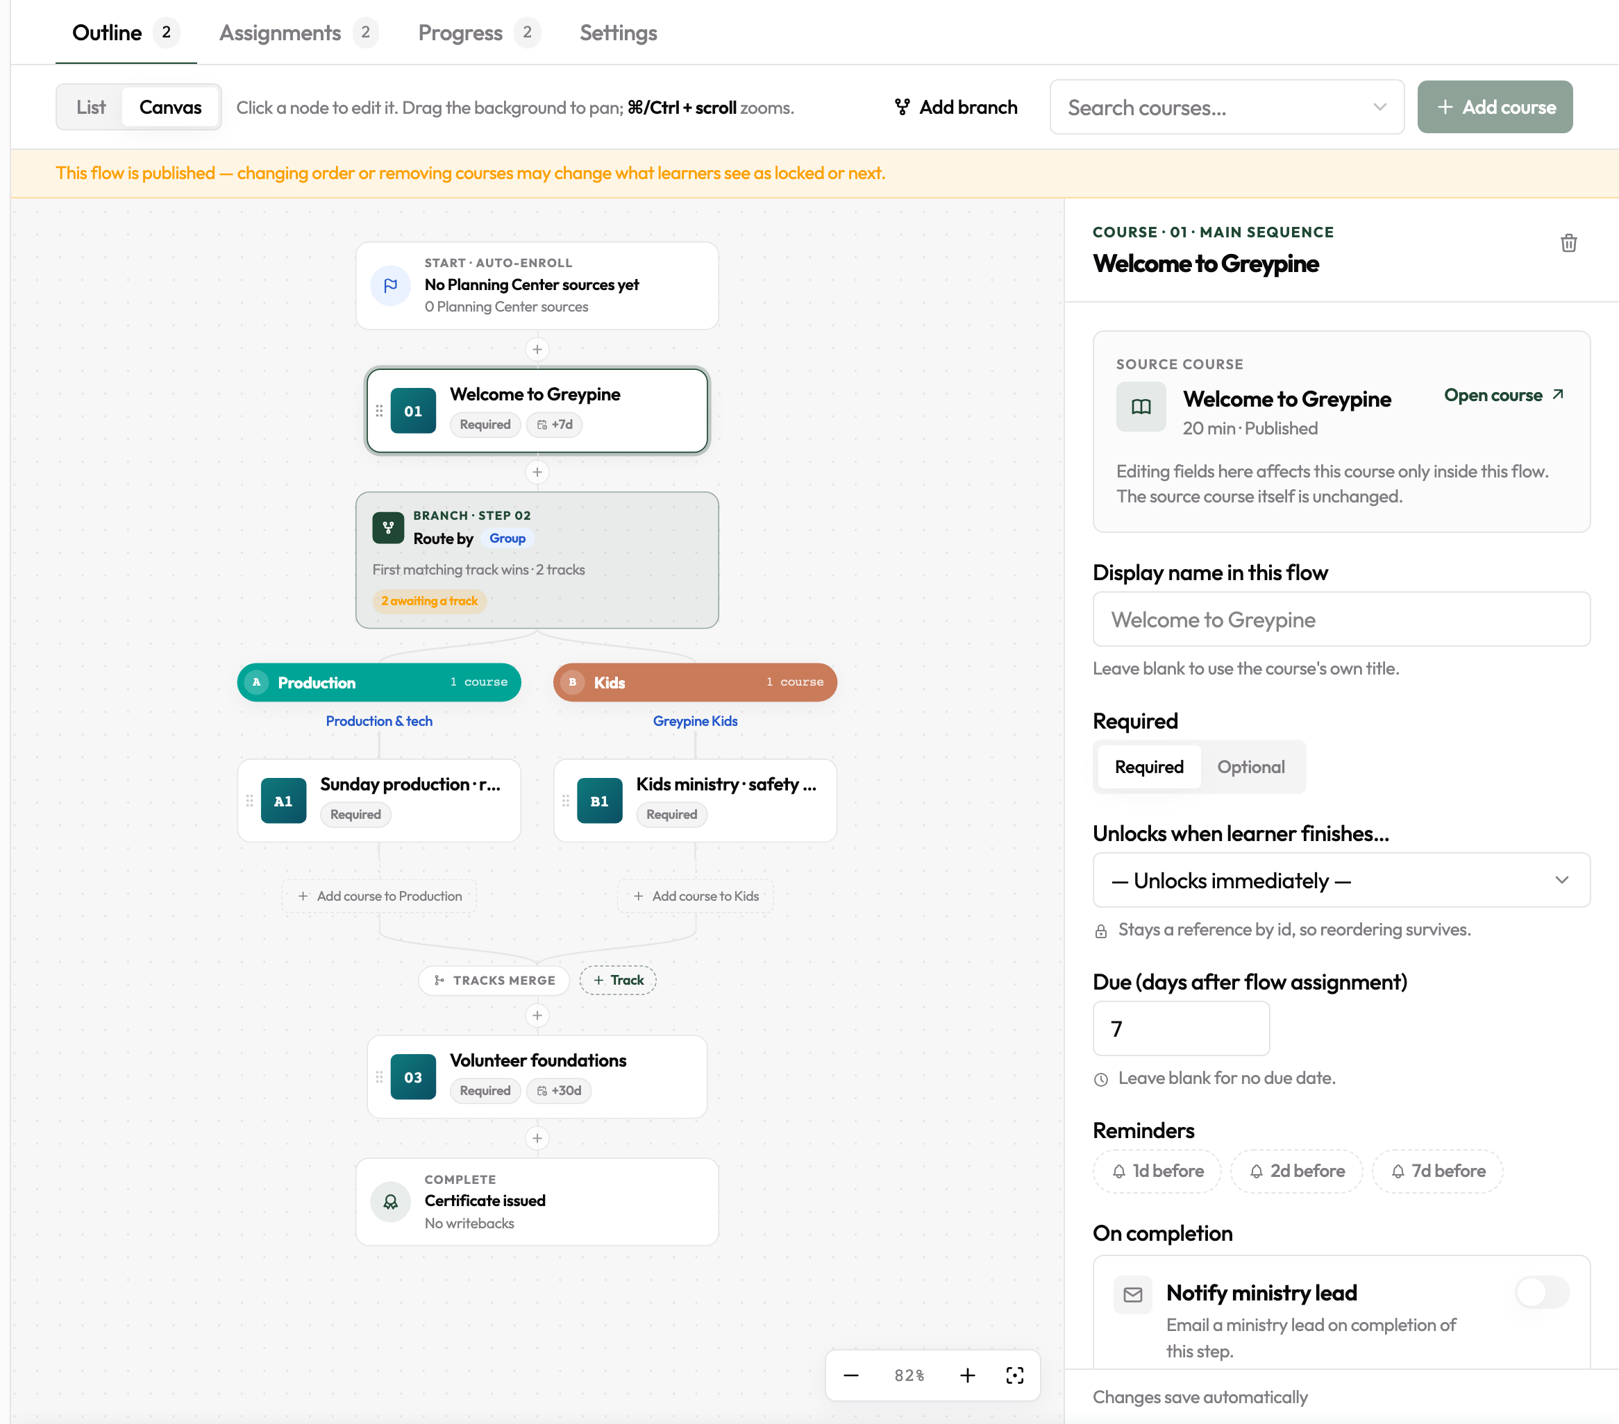
Task: Switch to Assignments tab
Action: pyautogui.click(x=299, y=33)
